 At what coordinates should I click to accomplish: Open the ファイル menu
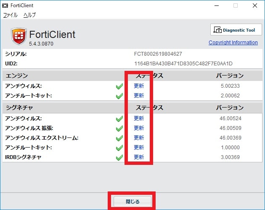tap(11, 15)
